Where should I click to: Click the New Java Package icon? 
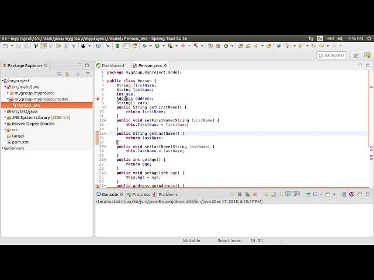point(218,45)
